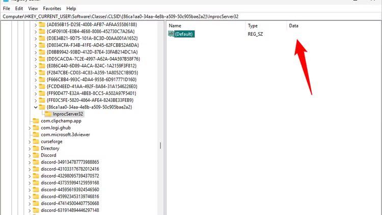Image resolution: width=382 pixels, height=215 pixels.
Task: Click the Discord key folder icon
Action: click(36, 155)
